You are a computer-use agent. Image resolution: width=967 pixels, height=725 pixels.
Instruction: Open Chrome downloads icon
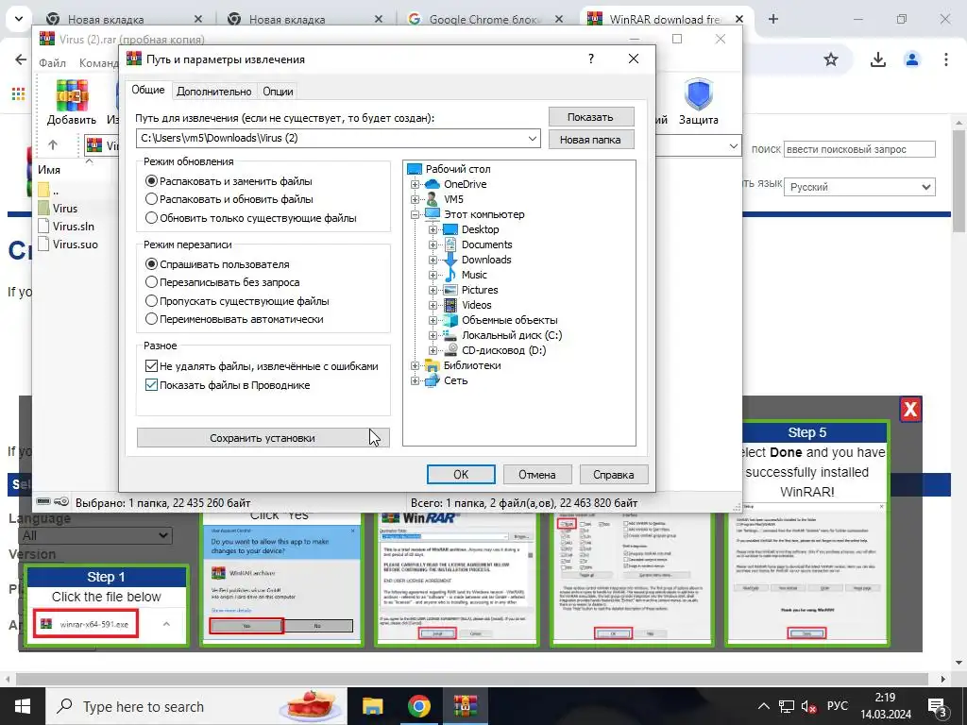[x=878, y=59]
